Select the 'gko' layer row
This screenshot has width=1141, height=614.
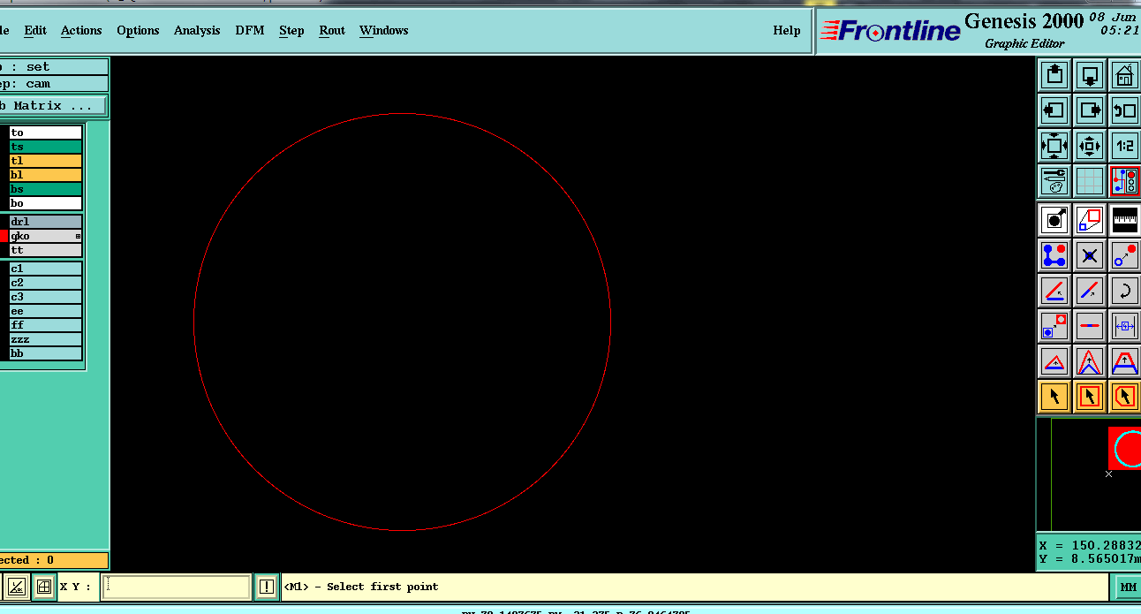pos(45,236)
